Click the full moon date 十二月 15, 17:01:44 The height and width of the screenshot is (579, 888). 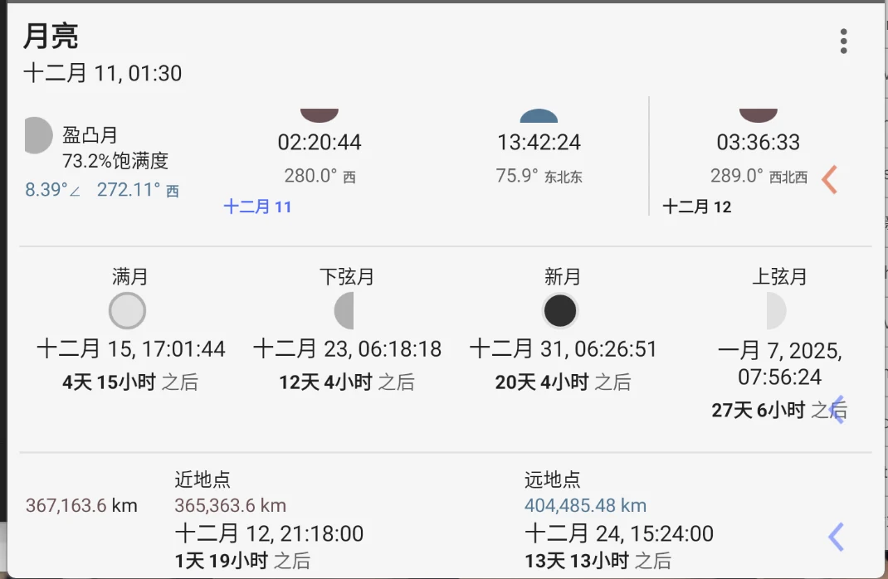(x=131, y=348)
